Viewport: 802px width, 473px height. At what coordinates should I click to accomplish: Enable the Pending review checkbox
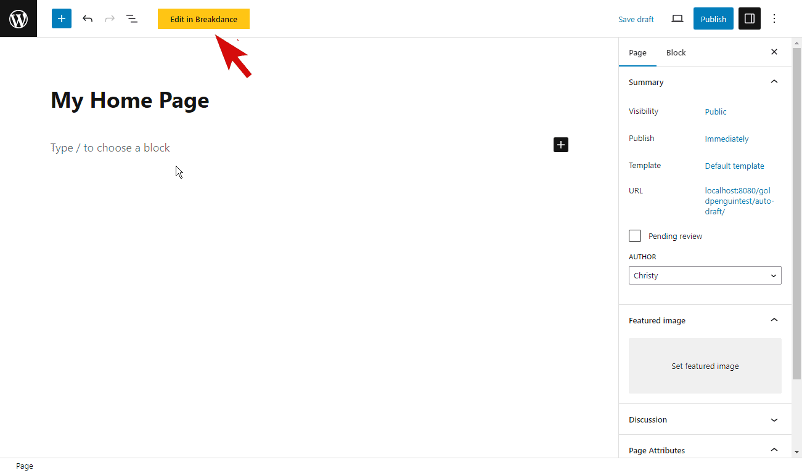coord(635,236)
